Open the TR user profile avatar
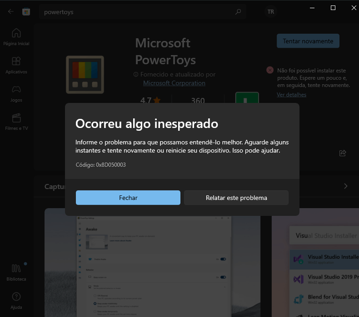This screenshot has width=359, height=317. click(271, 12)
